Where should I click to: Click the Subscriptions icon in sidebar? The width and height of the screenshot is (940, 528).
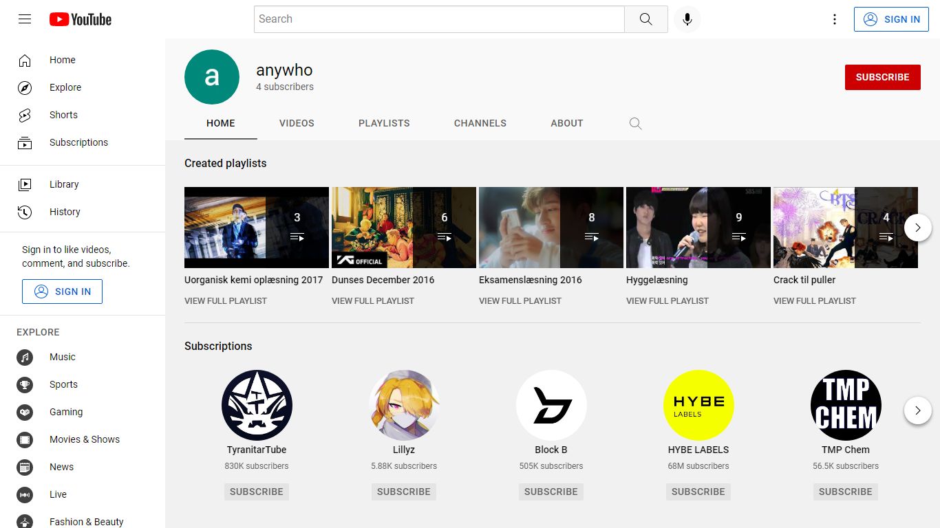25,143
